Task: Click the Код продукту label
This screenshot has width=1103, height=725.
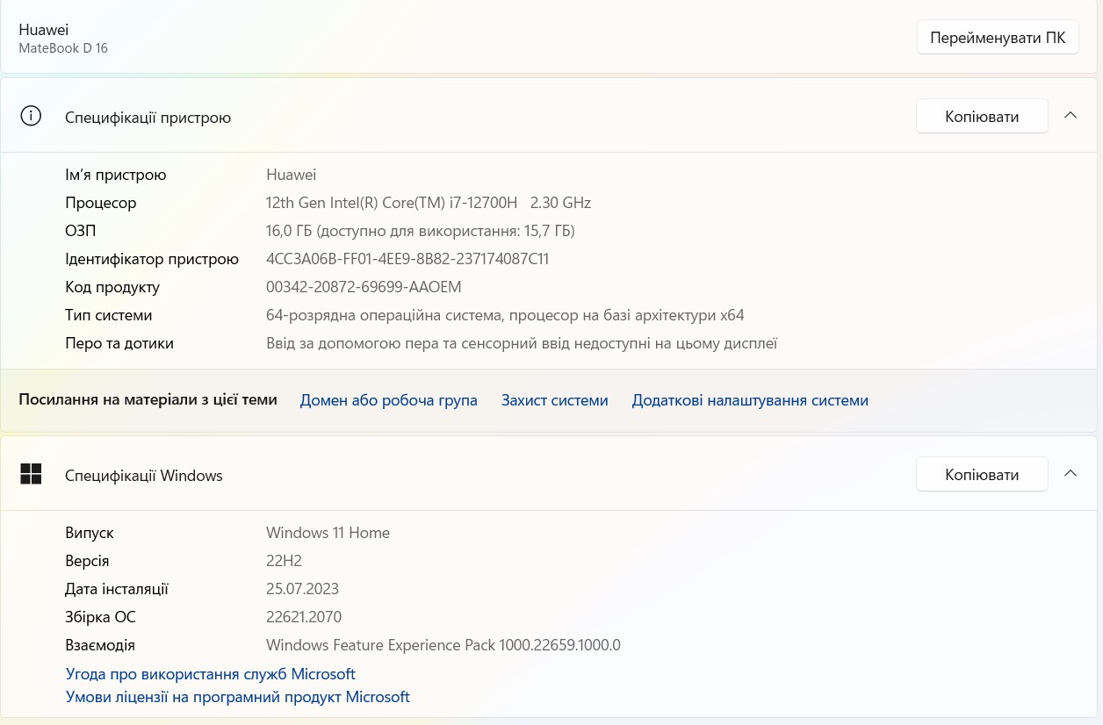Action: click(112, 287)
